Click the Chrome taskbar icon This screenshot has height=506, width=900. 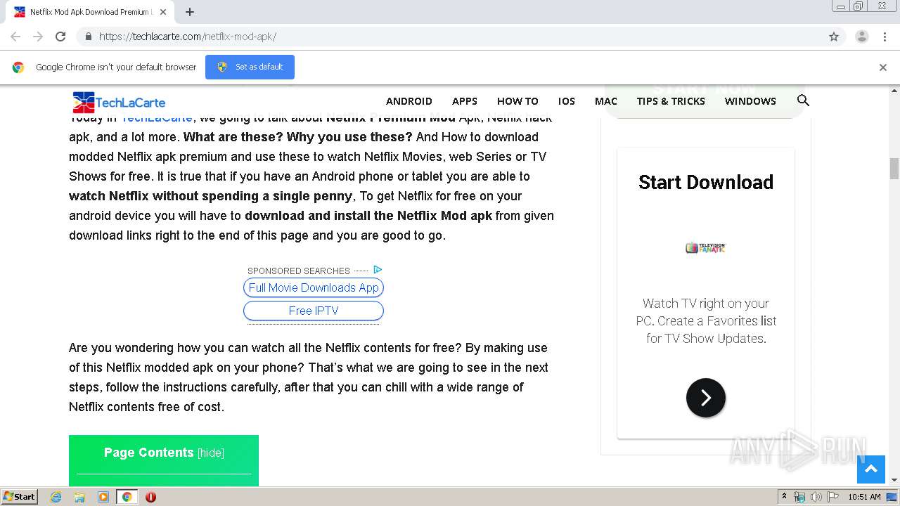(127, 497)
